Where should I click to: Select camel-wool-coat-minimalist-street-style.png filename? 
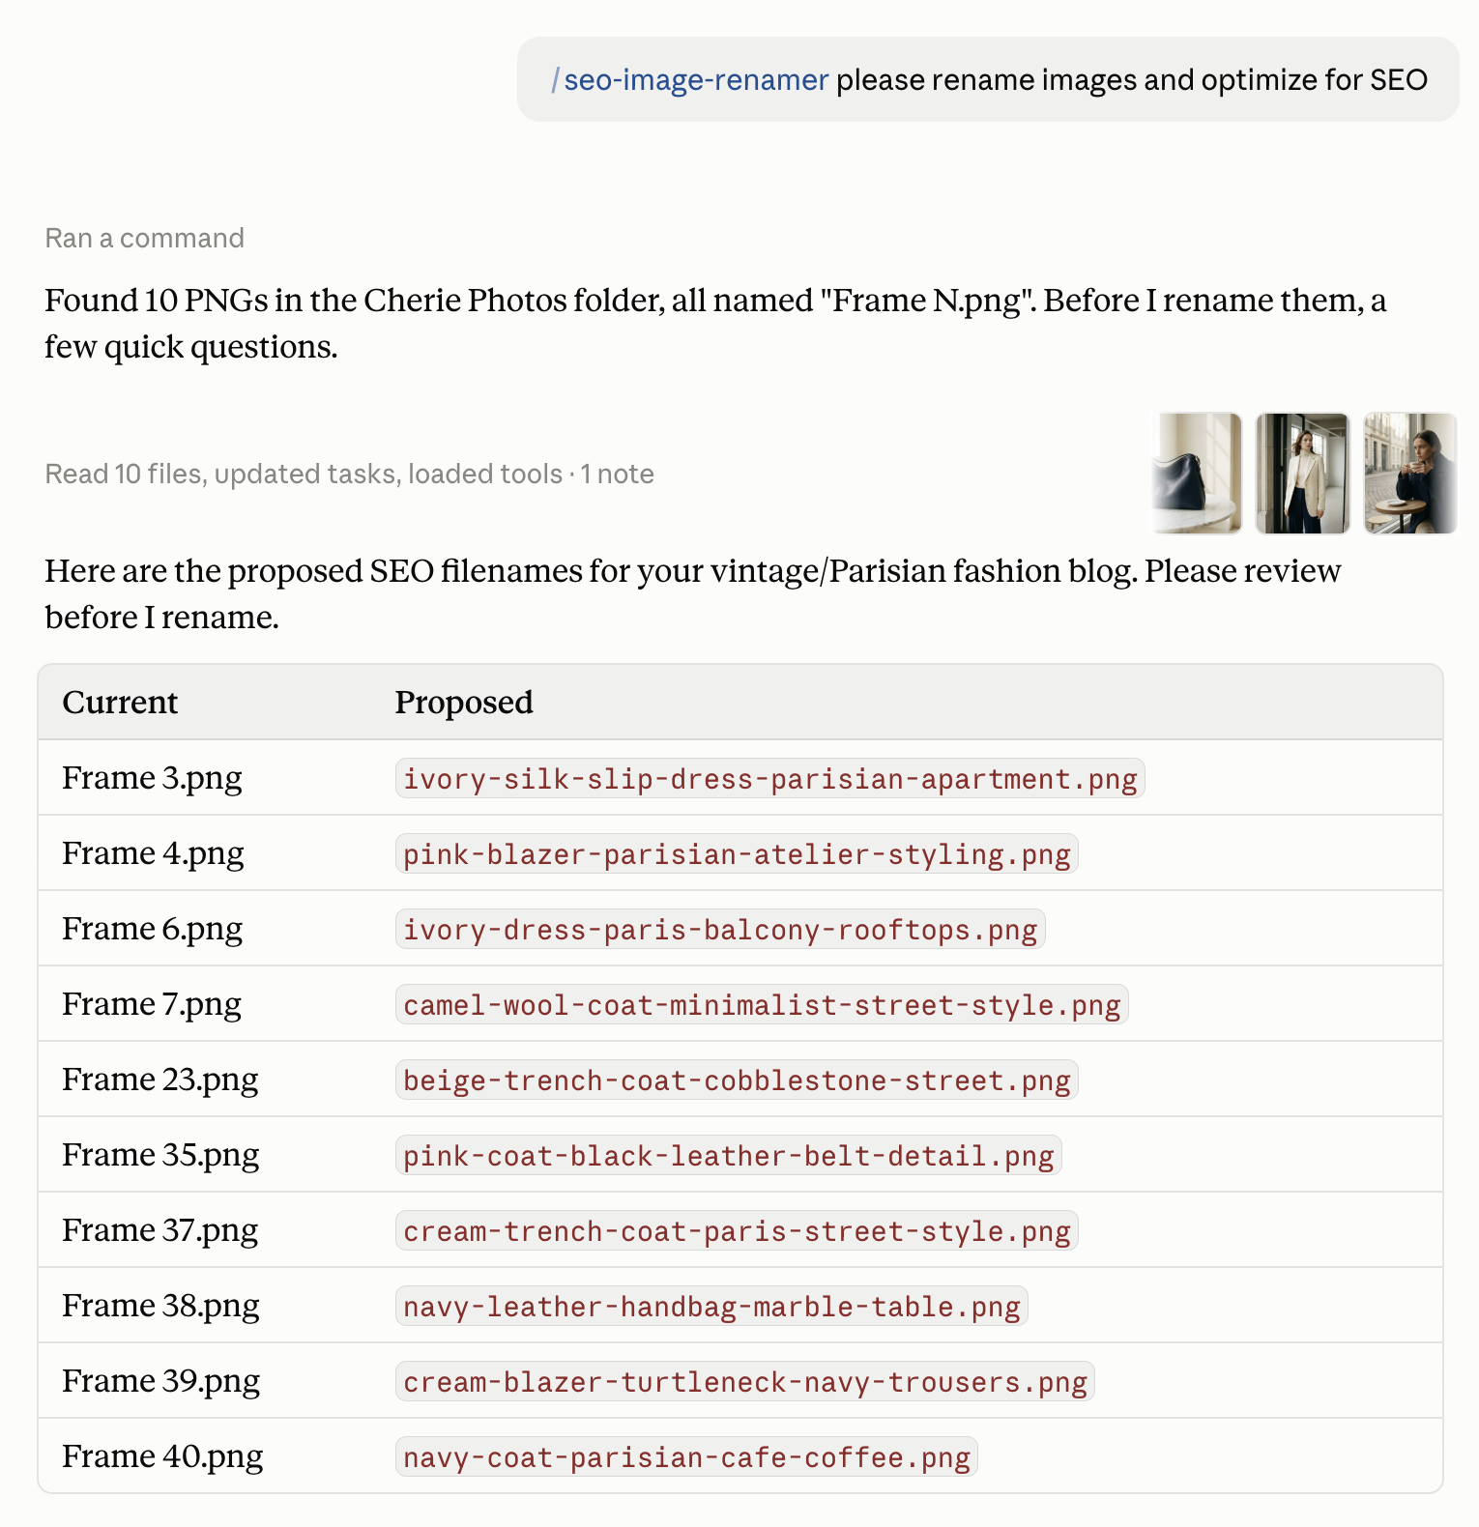(762, 1004)
